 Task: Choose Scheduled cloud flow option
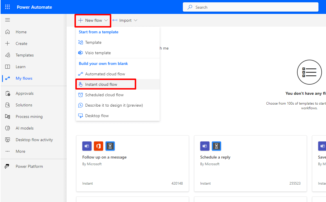pos(104,95)
